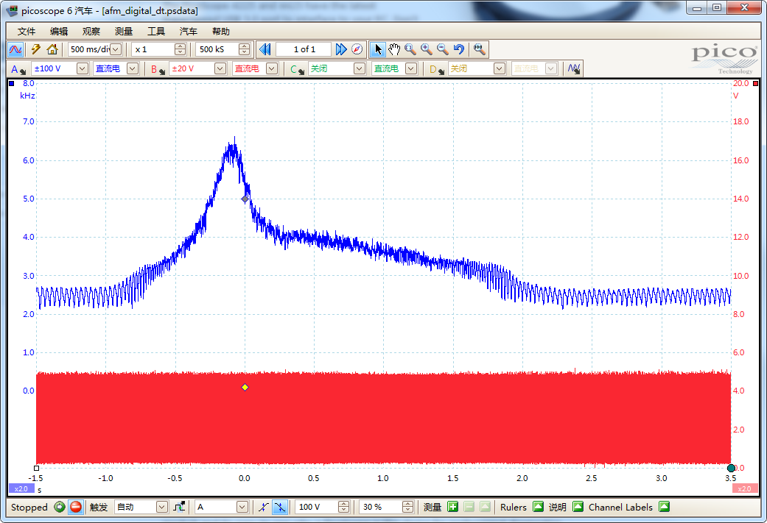Click the channel A options button

[18, 69]
